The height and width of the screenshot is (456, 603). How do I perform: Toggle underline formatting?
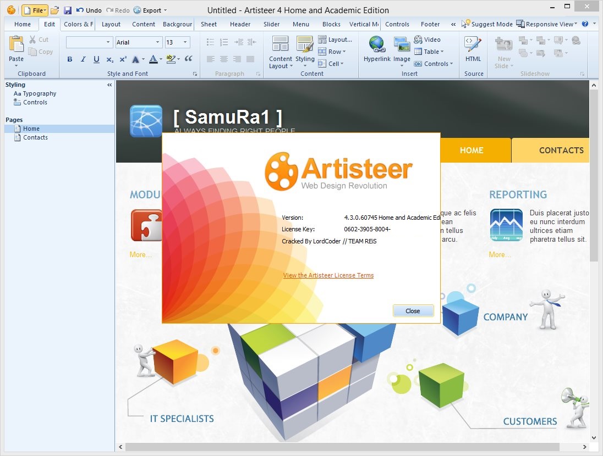(x=96, y=59)
